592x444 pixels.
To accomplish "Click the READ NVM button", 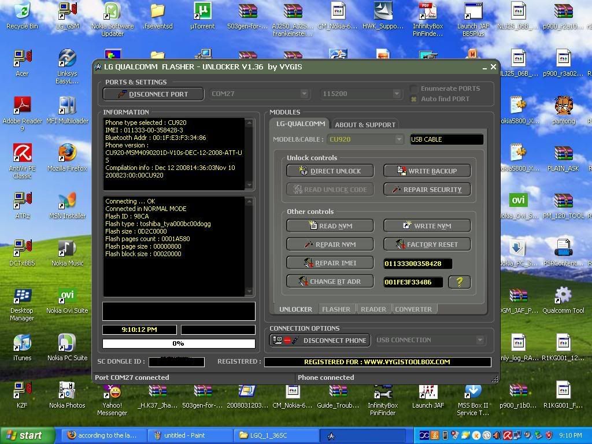I will pos(330,226).
